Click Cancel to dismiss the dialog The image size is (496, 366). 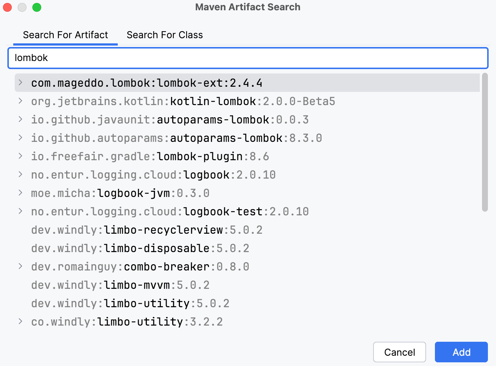(x=399, y=352)
